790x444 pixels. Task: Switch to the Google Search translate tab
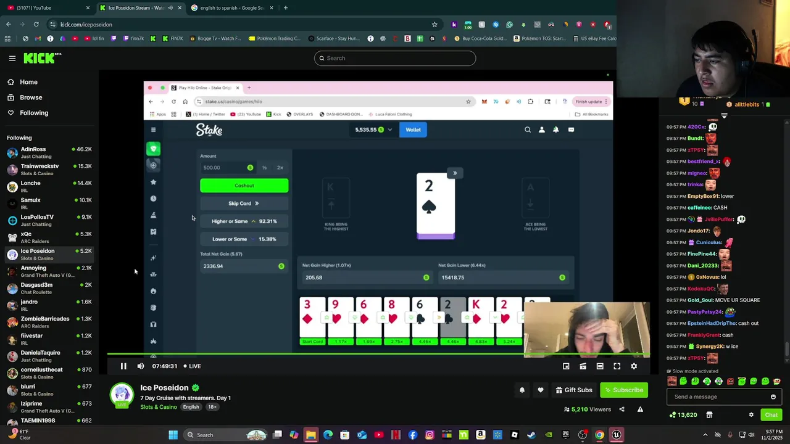tap(232, 8)
